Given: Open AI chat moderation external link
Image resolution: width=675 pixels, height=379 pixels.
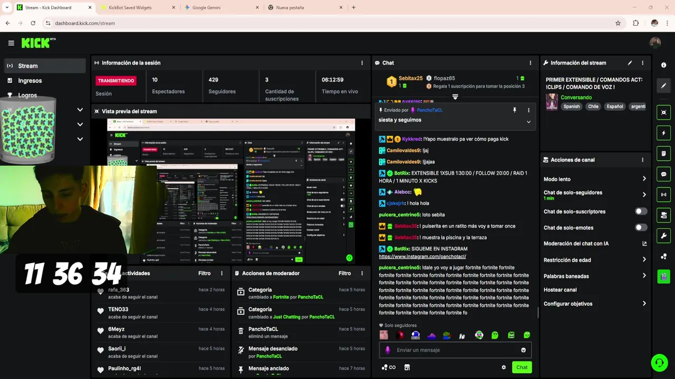Looking at the screenshot, I should (644, 244).
